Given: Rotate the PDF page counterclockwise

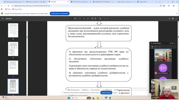Looking at the screenshot, I should tap(95, 19).
